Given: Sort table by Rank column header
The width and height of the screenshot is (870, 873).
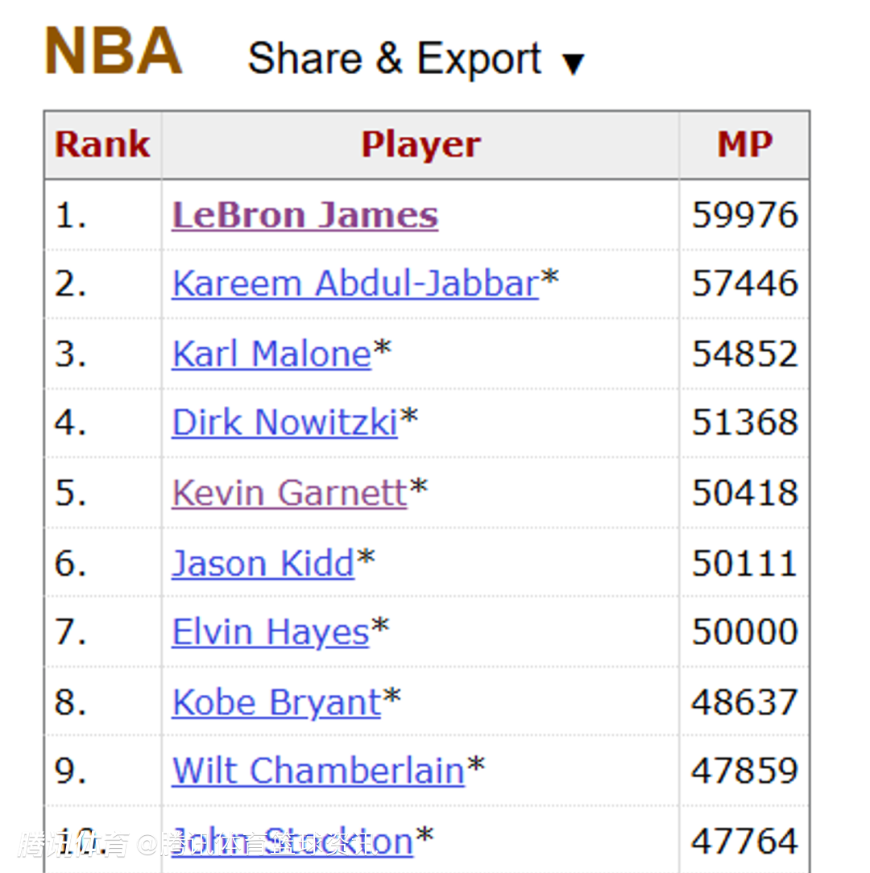Looking at the screenshot, I should click(102, 145).
